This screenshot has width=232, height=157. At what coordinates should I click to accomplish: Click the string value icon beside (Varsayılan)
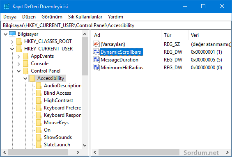pos(96,44)
